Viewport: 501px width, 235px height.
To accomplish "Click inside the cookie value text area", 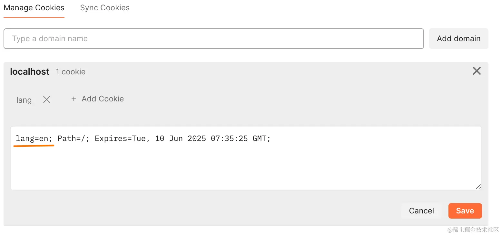I will pyautogui.click(x=246, y=158).
